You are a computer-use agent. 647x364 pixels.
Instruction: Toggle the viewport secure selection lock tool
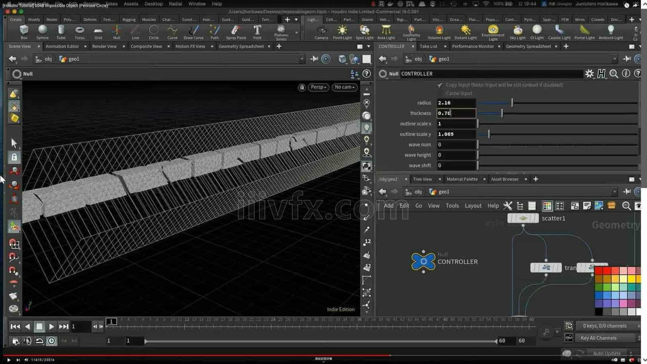(x=14, y=157)
